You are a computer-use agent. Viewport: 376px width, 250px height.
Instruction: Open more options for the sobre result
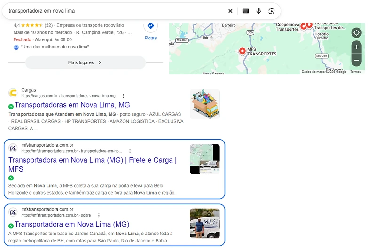(x=99, y=215)
